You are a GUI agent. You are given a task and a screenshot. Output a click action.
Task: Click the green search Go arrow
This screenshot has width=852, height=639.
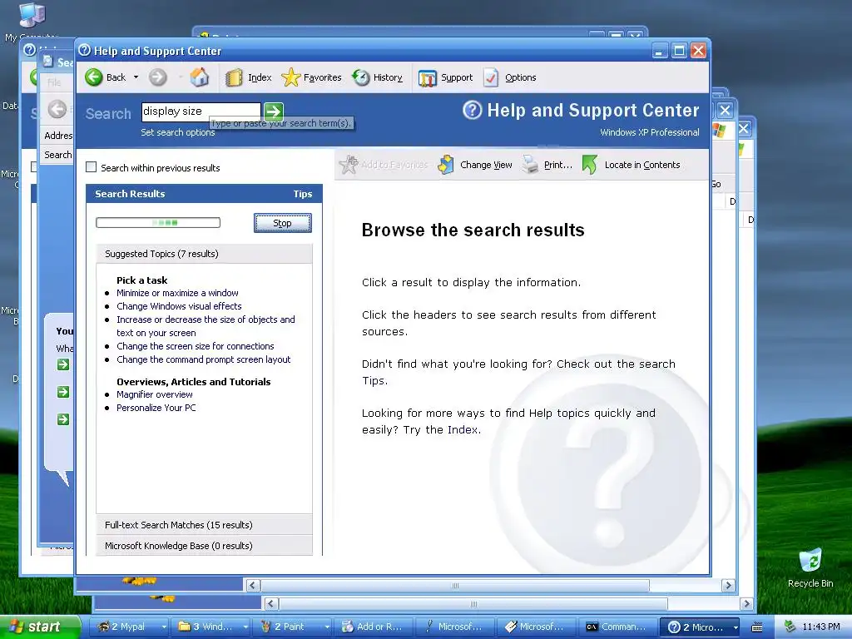click(273, 112)
